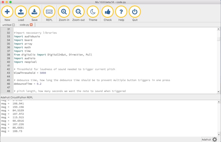
Task: Click the REPL scrollbar up arrow
Action: 219,102
